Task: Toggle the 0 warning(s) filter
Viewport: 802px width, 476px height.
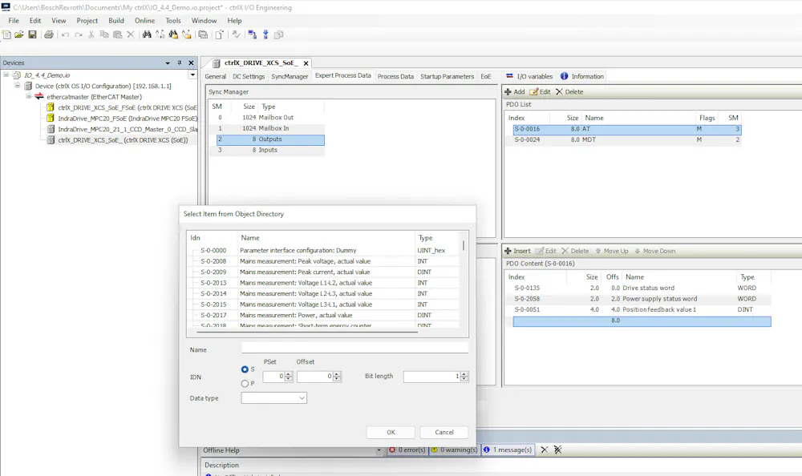Action: coord(454,450)
